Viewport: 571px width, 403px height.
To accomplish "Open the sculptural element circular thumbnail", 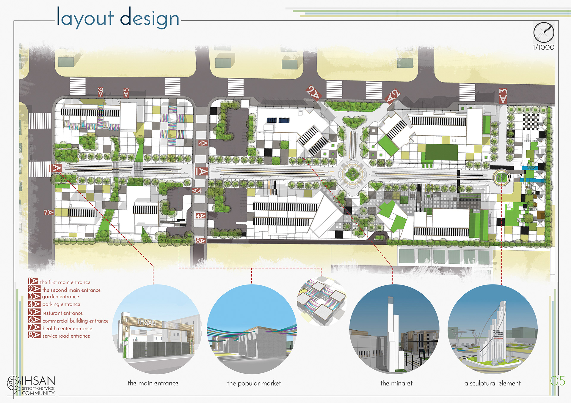I will 492,329.
